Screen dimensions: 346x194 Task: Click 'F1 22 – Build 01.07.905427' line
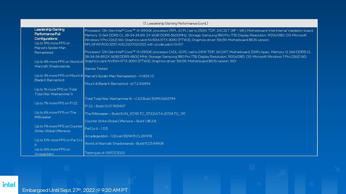click(x=105, y=106)
